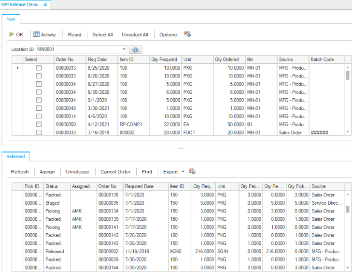Open the Export dropdown arrow

183,172
